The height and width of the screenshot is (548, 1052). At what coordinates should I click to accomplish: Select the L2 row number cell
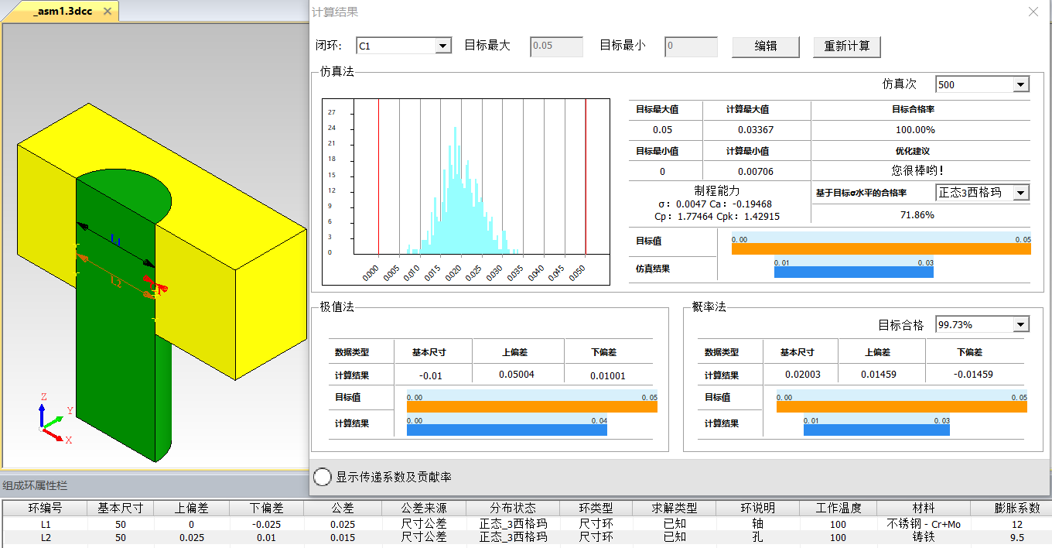(45, 536)
